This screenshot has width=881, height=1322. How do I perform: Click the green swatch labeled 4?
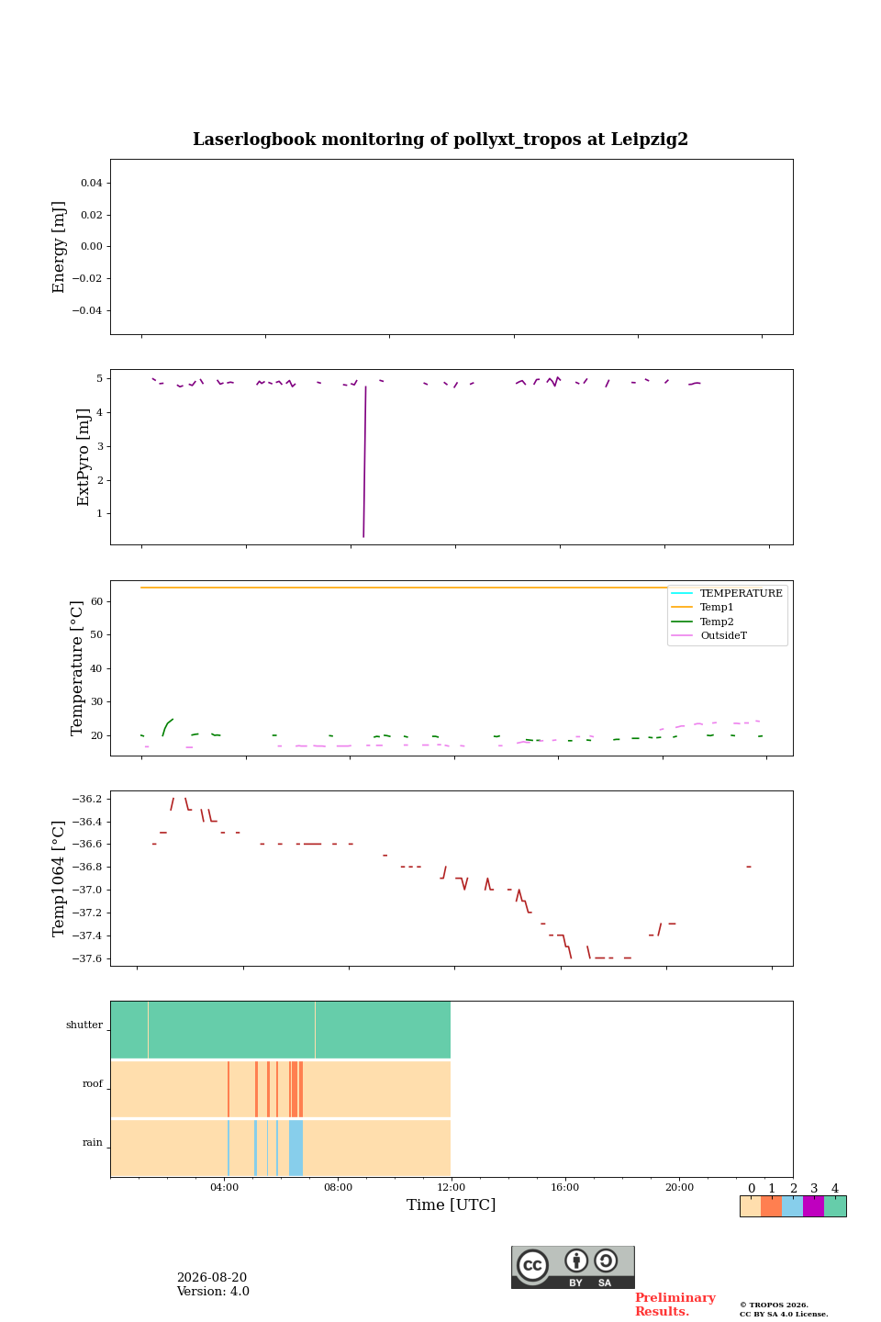tap(835, 1206)
